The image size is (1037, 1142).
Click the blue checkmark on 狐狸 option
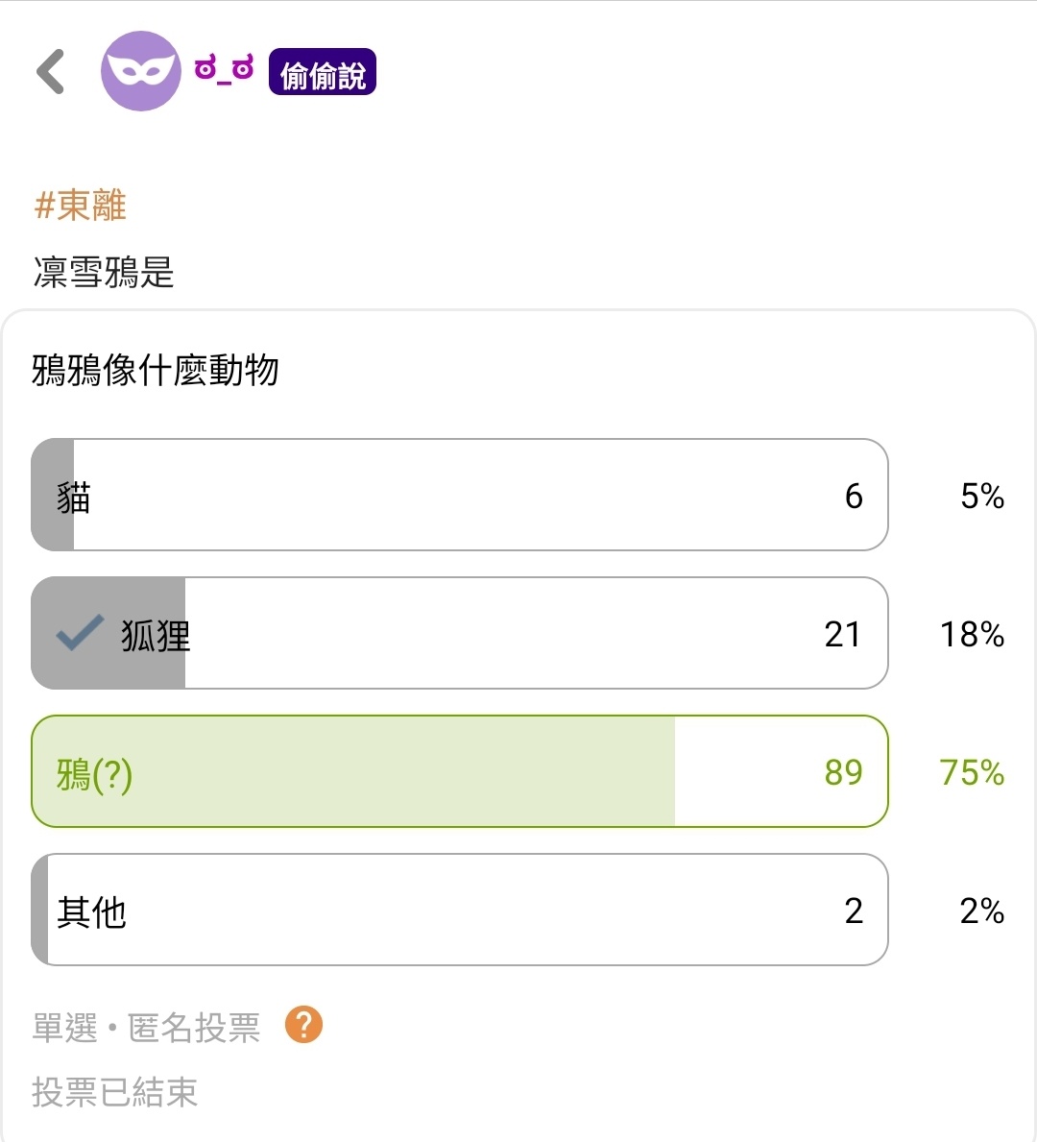(x=80, y=633)
